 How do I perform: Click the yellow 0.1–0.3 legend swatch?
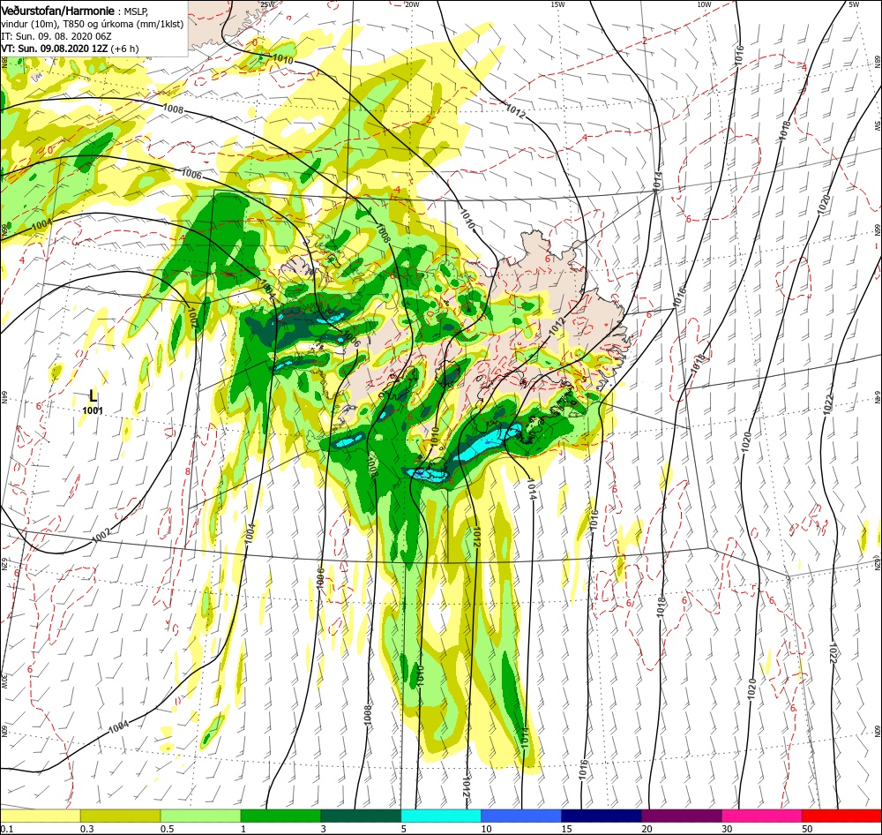(x=41, y=816)
